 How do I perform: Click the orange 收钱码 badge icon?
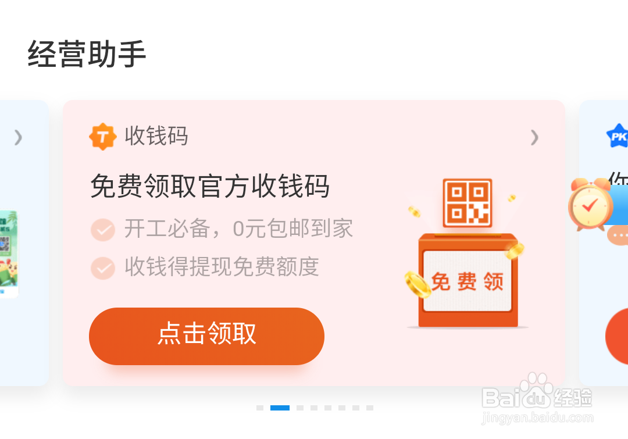point(103,137)
